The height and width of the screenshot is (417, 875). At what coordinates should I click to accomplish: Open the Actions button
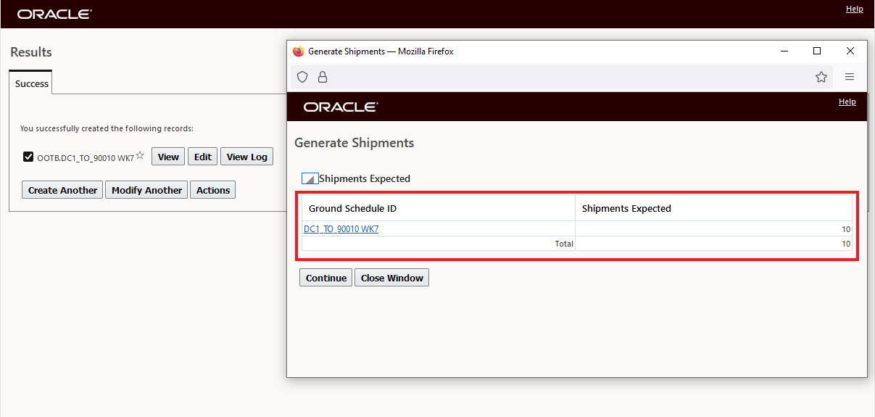(x=213, y=190)
